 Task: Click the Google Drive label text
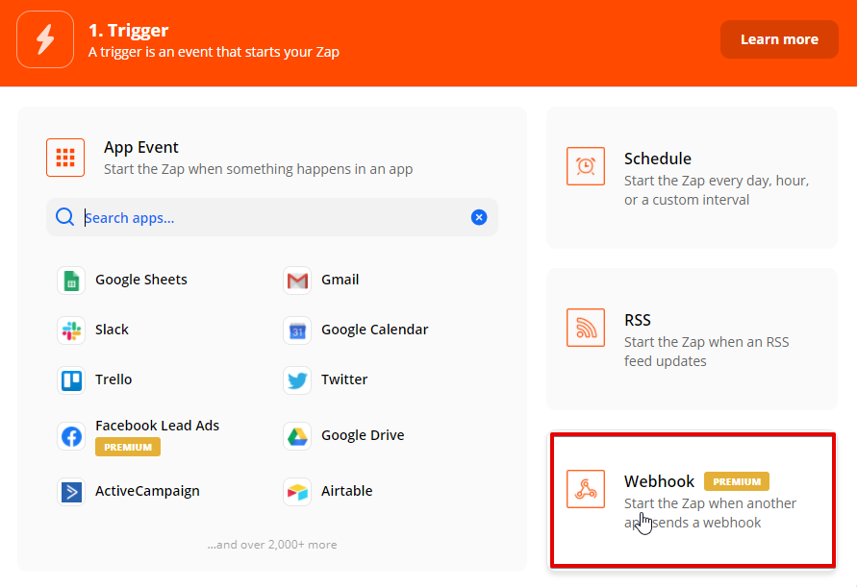[363, 435]
